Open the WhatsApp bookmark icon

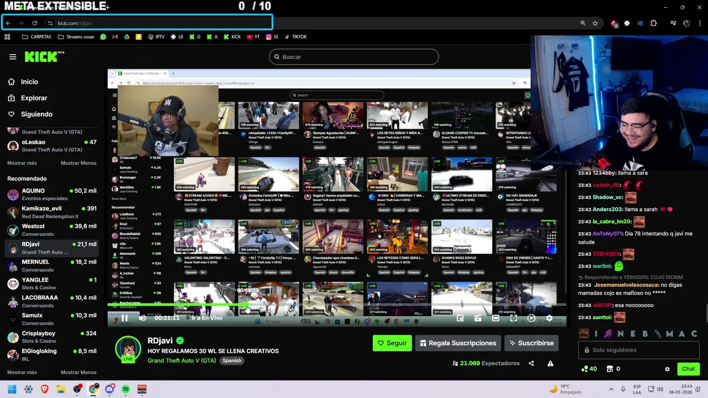pyautogui.click(x=103, y=37)
